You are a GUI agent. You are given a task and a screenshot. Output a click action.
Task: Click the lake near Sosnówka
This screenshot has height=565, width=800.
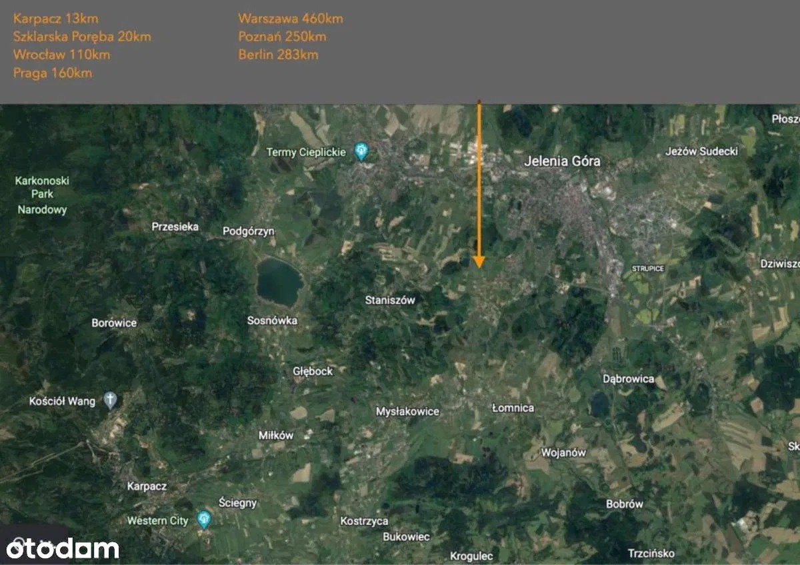pos(279,282)
